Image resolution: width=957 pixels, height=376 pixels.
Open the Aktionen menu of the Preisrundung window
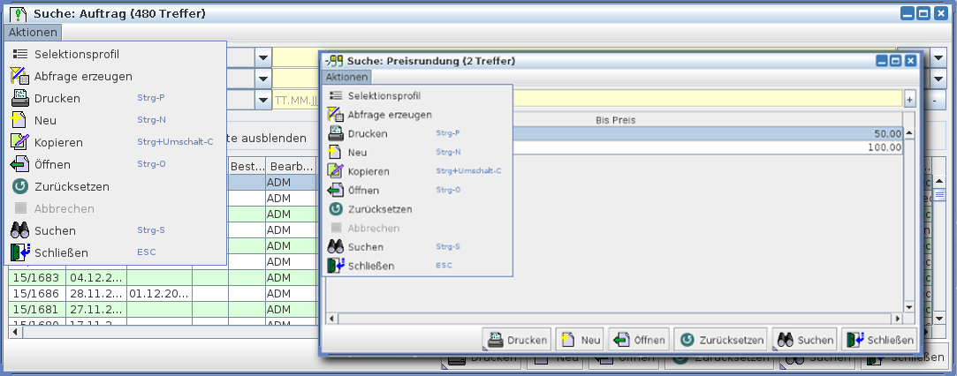[346, 78]
